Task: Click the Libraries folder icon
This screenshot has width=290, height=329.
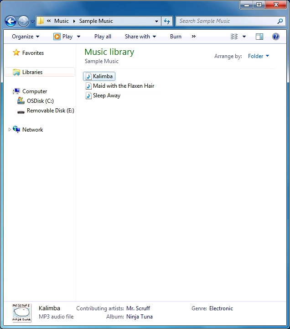Action: [16, 72]
